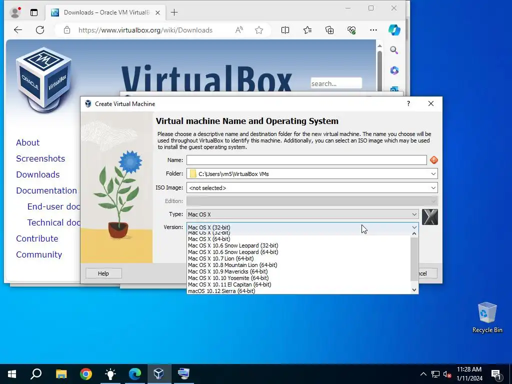Screen dimensions: 512x384
Task: Open Edge Favorites list icon
Action: tap(307, 30)
